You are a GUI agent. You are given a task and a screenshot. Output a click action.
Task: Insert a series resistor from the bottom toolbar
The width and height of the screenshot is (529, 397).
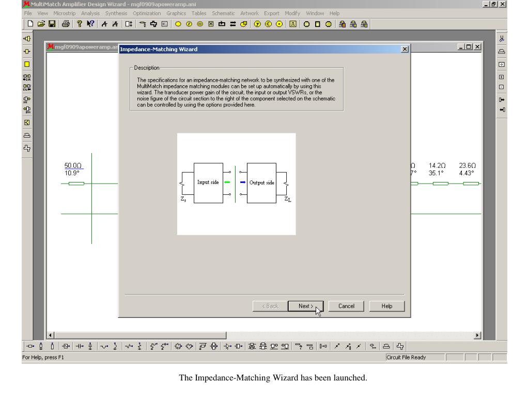point(129,346)
